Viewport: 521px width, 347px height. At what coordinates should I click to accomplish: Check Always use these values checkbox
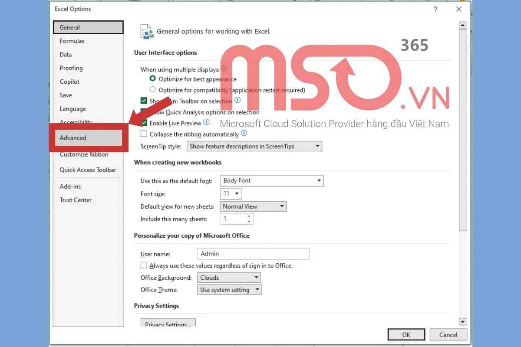144,265
